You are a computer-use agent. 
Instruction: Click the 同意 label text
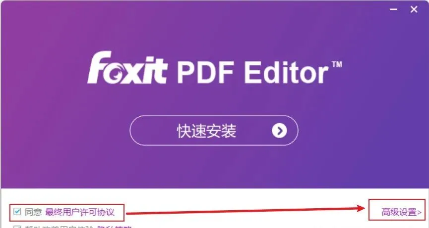(x=33, y=212)
